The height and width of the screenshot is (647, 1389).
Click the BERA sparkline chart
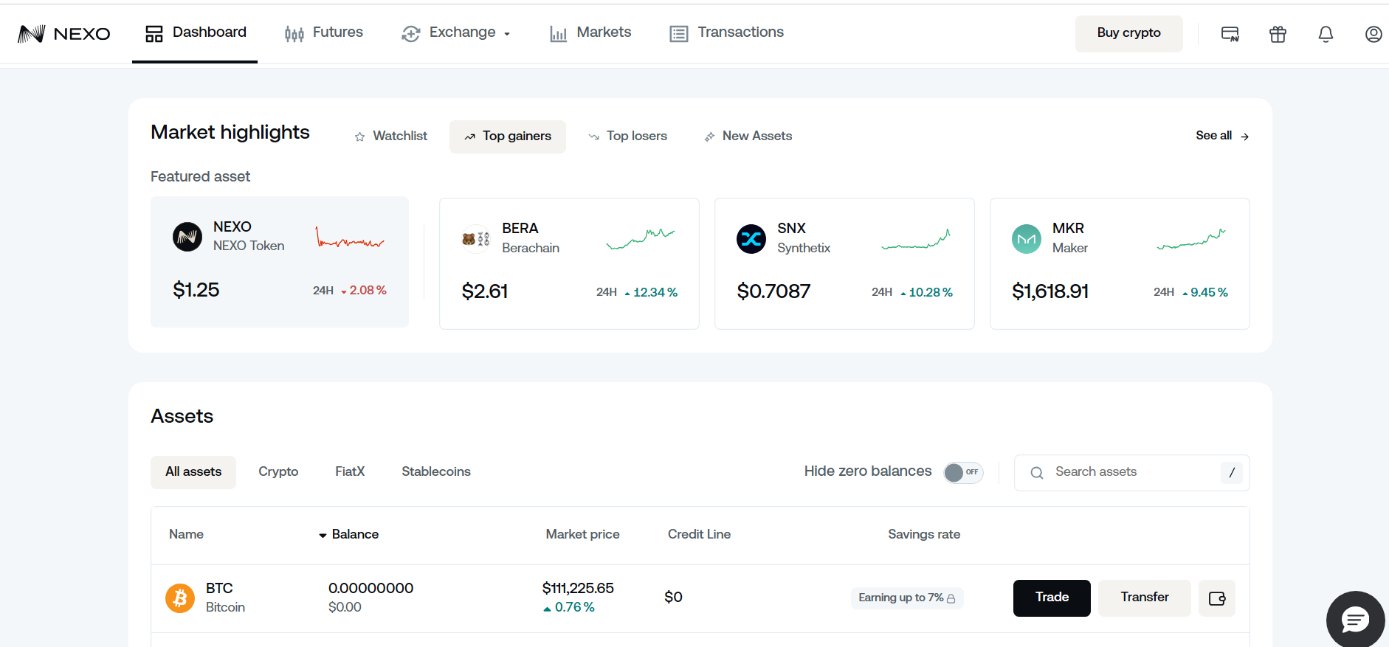(641, 238)
